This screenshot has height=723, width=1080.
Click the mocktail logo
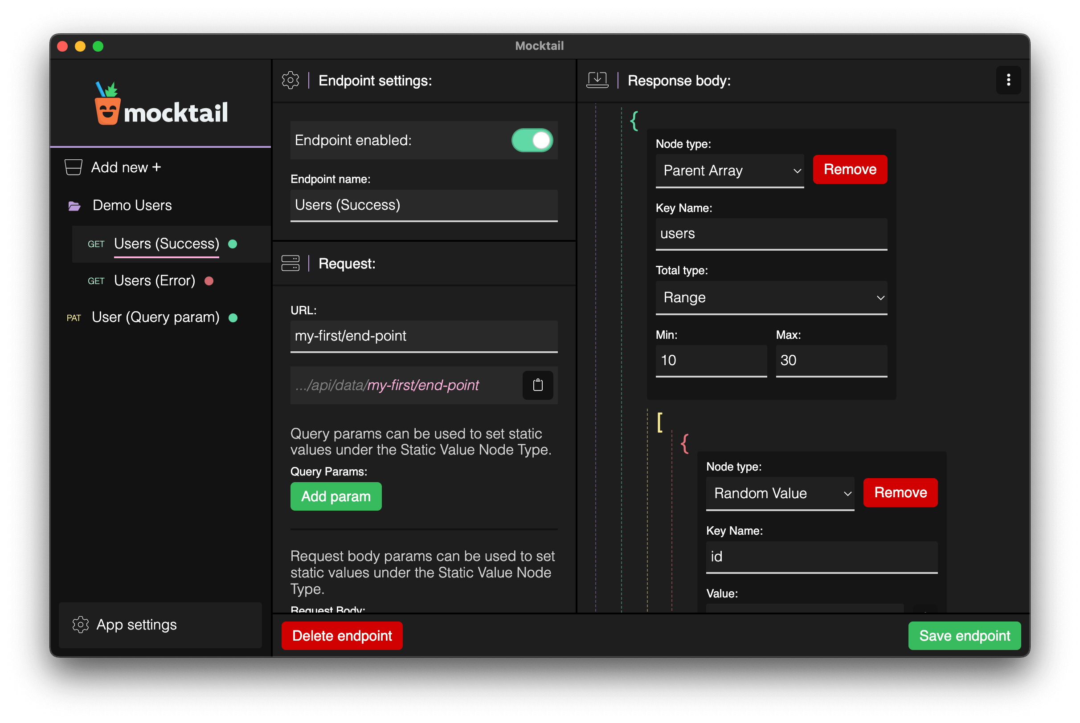[161, 104]
